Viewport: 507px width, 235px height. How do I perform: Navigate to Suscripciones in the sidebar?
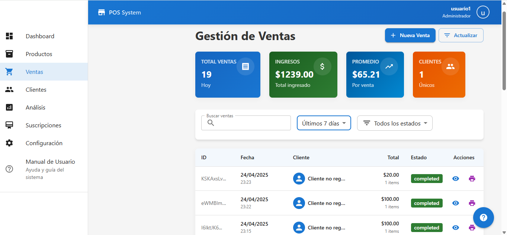point(43,125)
